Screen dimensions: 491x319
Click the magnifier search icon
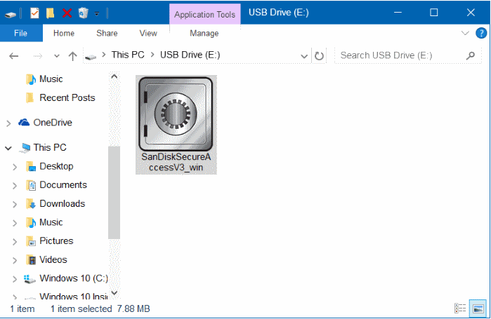tap(471, 55)
